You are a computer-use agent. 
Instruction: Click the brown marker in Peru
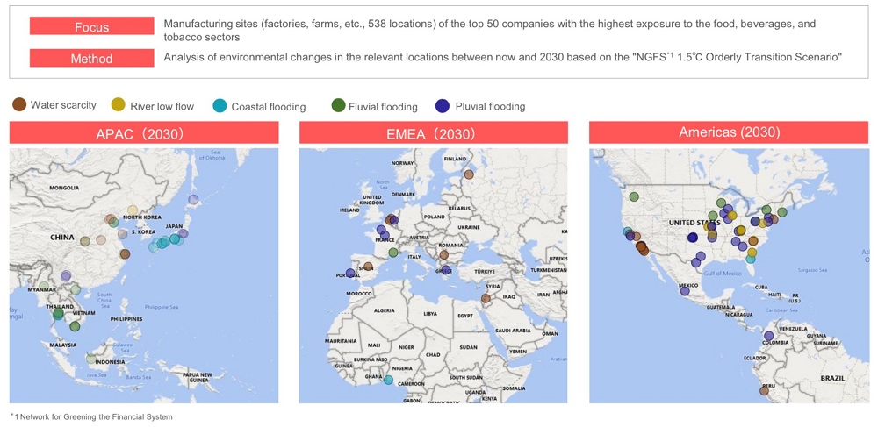click(x=764, y=390)
